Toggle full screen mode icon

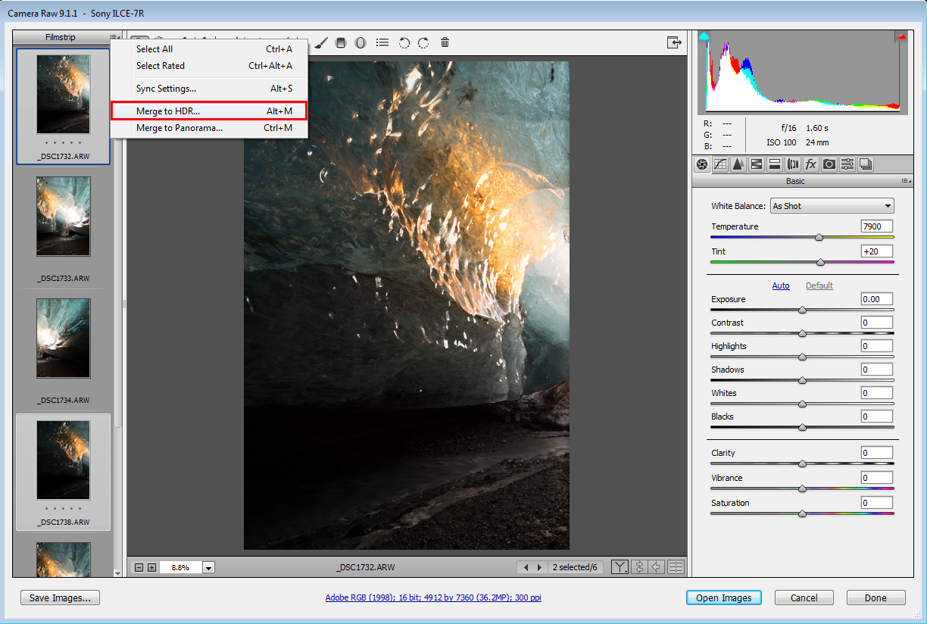674,42
